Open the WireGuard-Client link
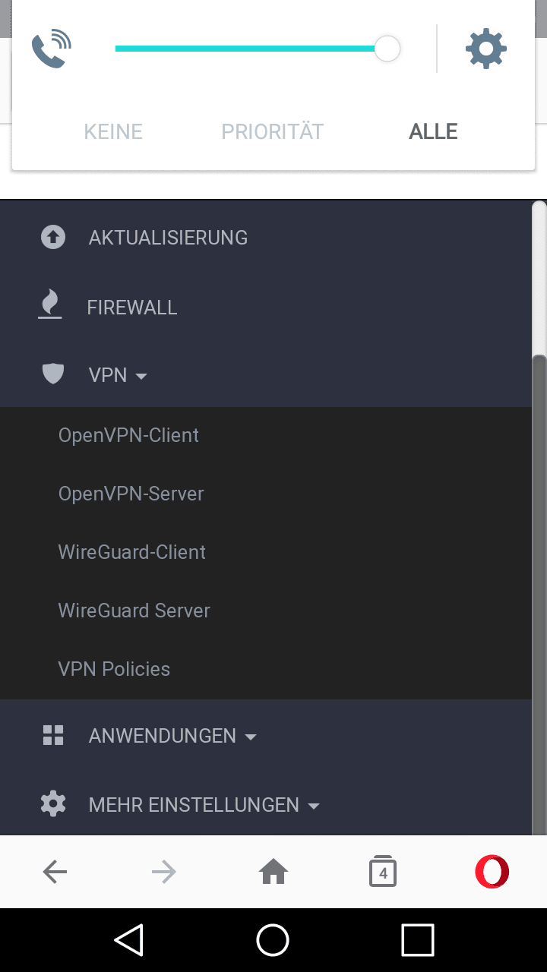The height and width of the screenshot is (972, 547). pos(131,552)
